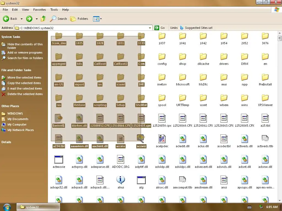Screen dimensions: 282x211
Task: Open the Tools menu
Action: [x=54, y=10]
